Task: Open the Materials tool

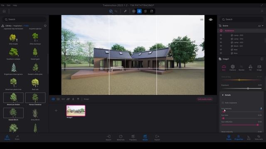Action: [x=121, y=137]
